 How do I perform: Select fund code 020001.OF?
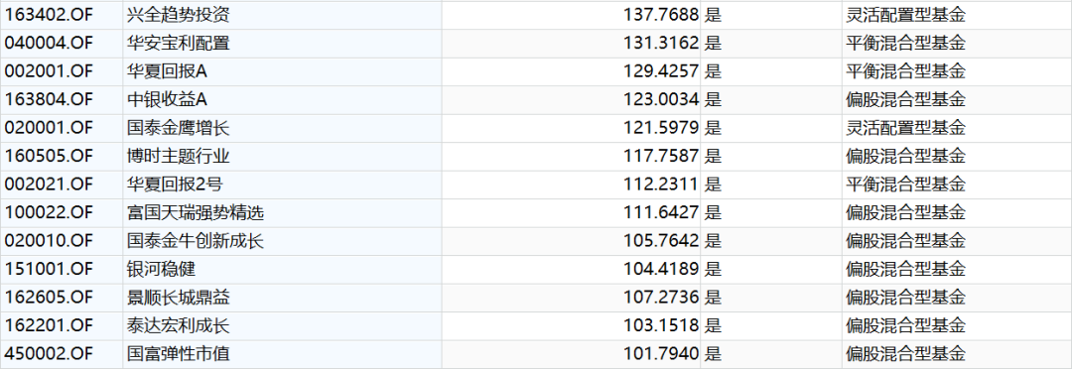49,128
